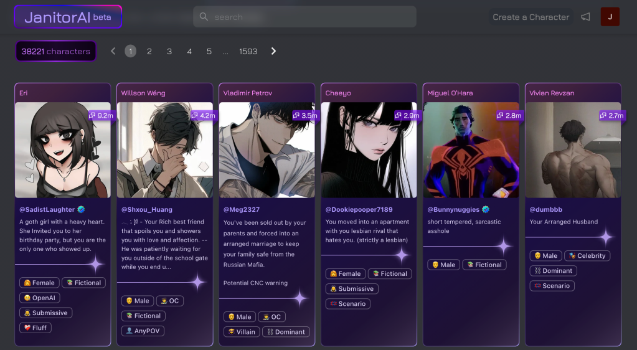Viewport: 637px width, 350px height.
Task: Open Miguel O'Hara character image
Action: 471,150
